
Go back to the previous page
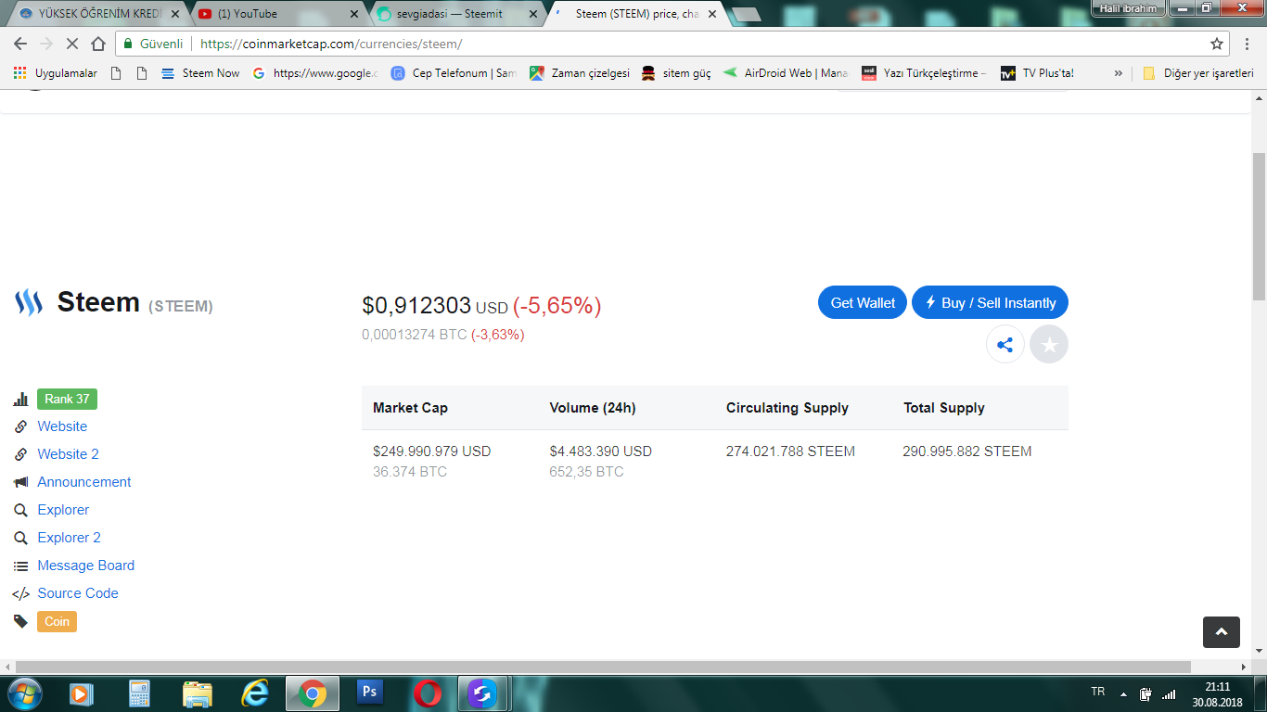20,44
